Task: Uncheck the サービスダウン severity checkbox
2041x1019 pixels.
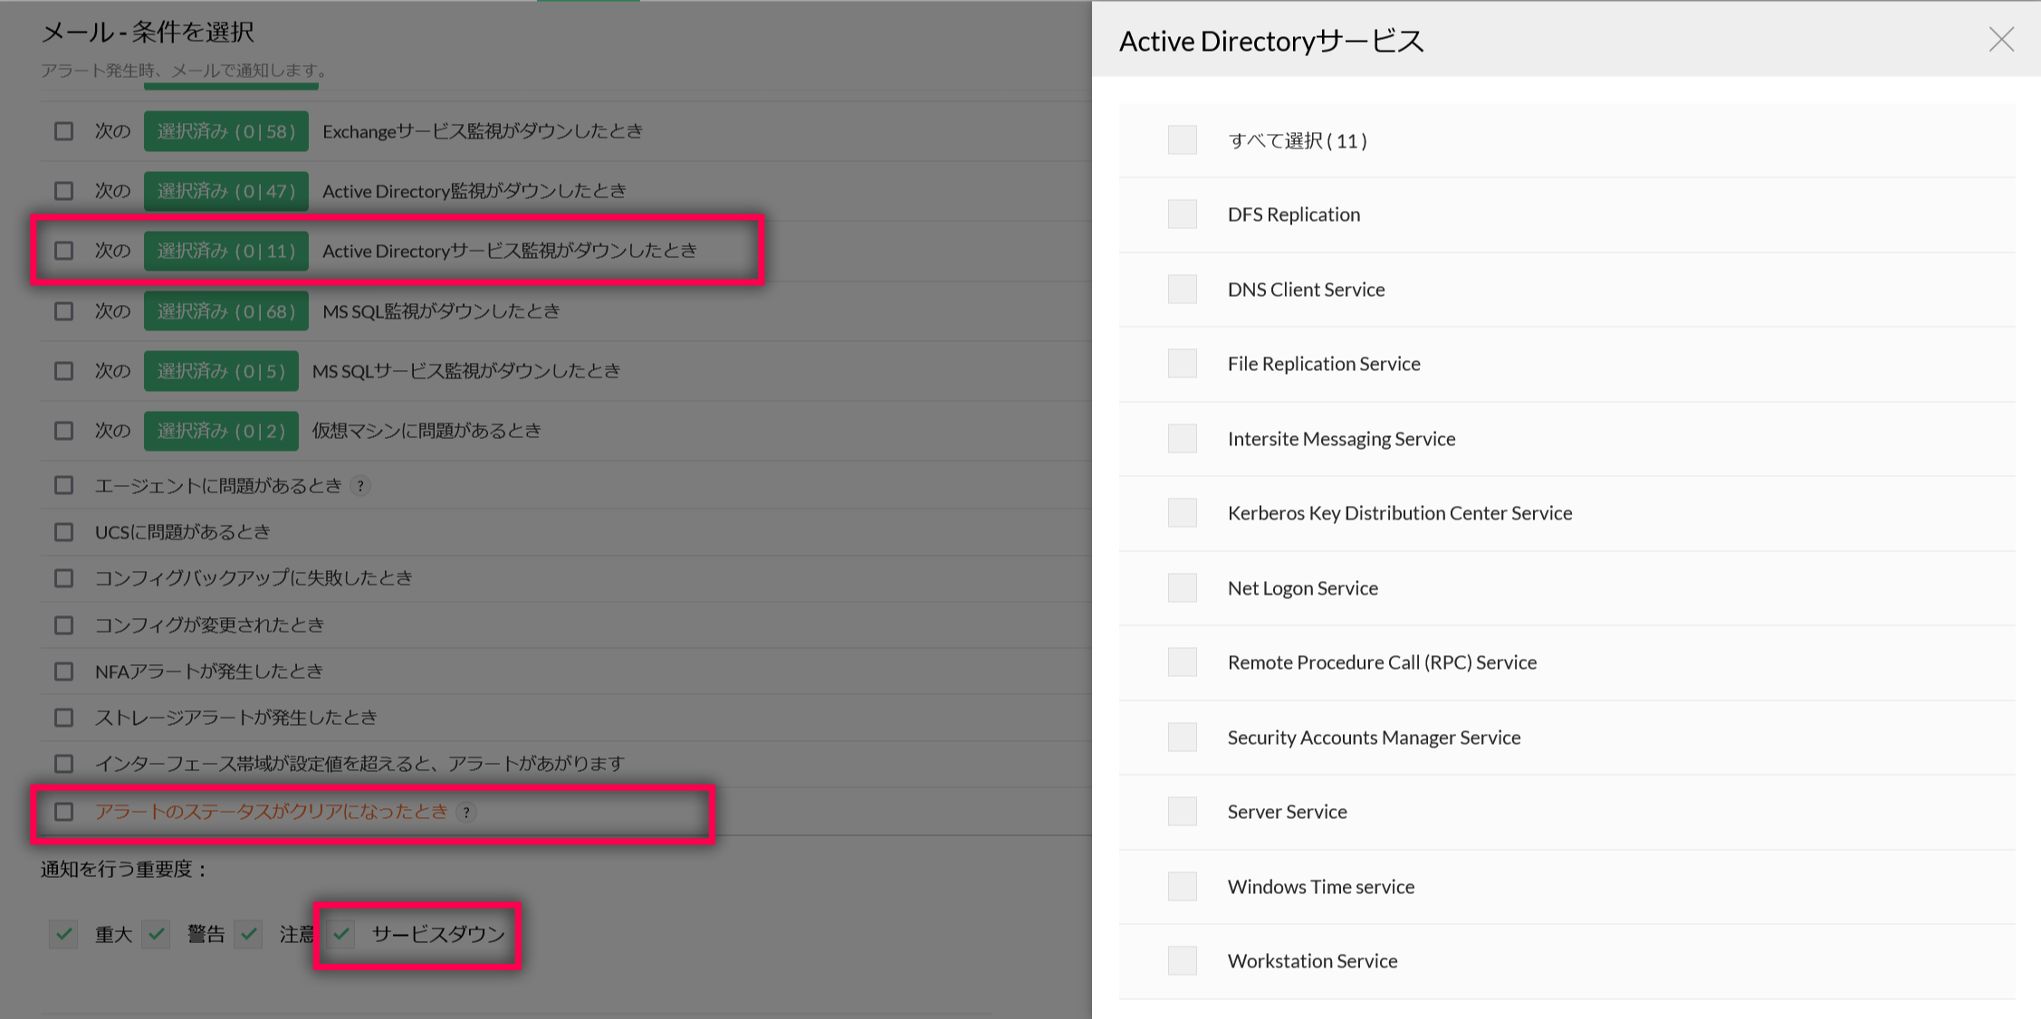Action: (341, 934)
